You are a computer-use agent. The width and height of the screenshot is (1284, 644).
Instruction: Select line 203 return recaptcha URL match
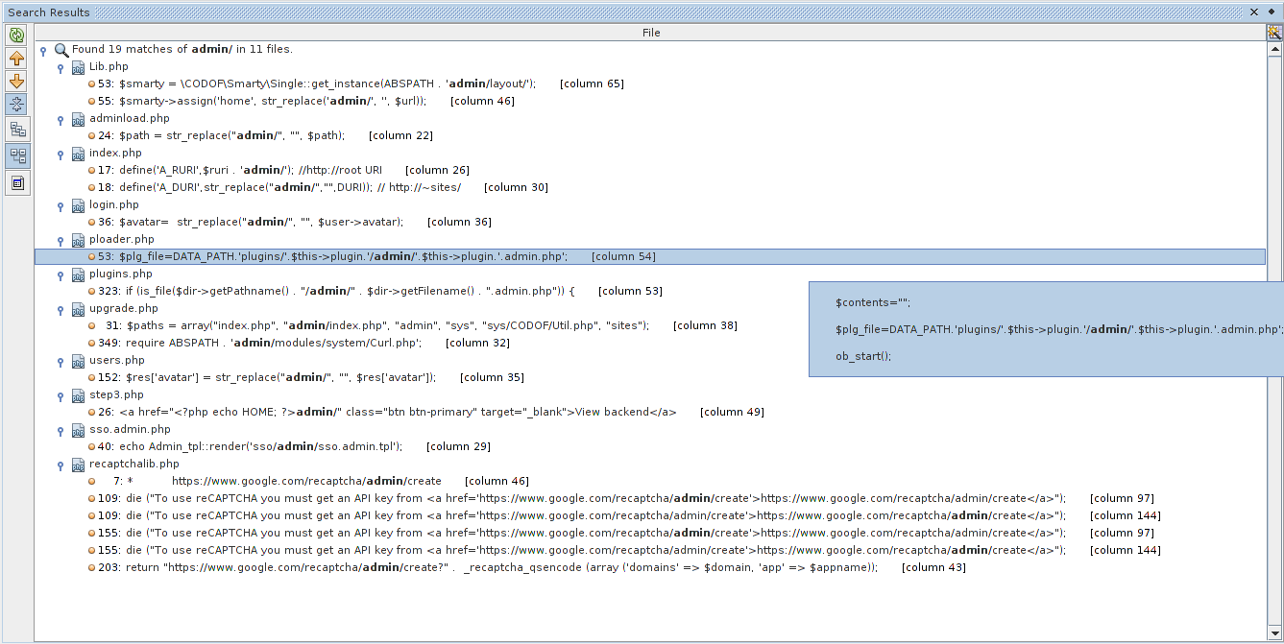pos(527,568)
